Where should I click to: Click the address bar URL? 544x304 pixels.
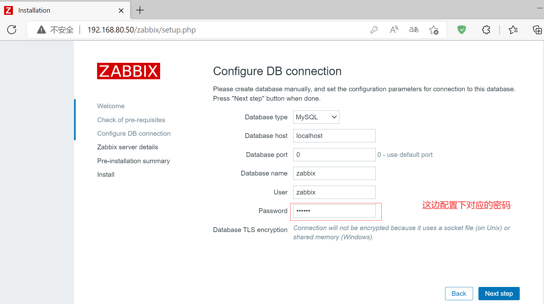click(142, 30)
